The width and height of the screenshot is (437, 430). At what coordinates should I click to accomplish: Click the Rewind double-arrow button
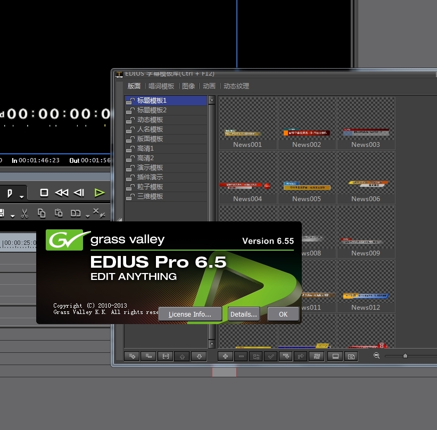coord(62,193)
